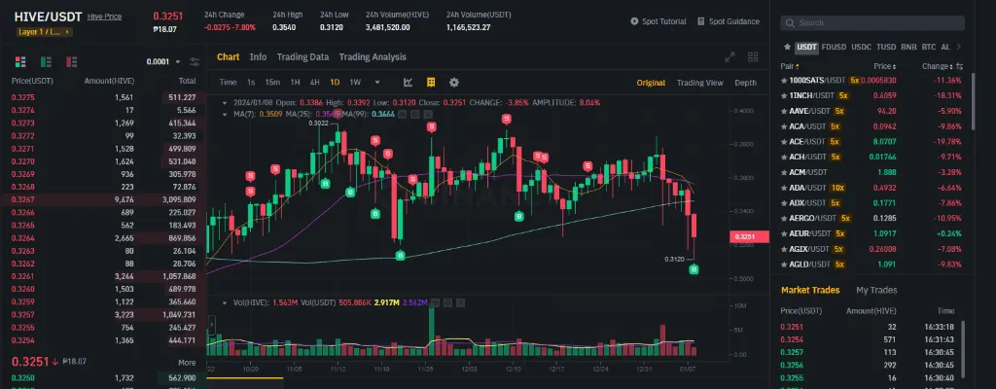Switch to multi-chart grid layout
This screenshot has height=389, width=996.
pos(753,57)
